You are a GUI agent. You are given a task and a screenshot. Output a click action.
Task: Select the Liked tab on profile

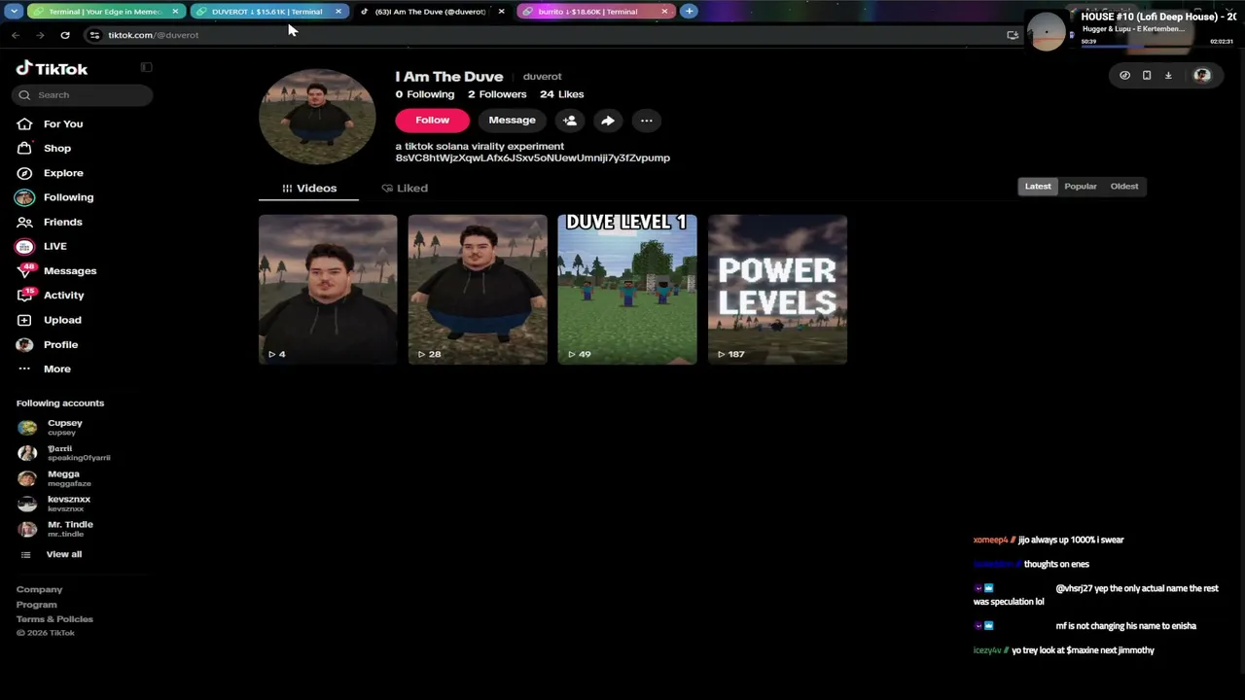point(405,189)
